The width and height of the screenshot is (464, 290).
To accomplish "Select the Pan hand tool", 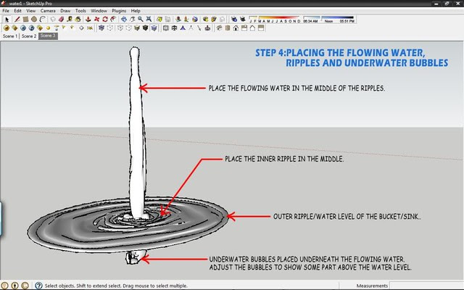I will [x=132, y=20].
